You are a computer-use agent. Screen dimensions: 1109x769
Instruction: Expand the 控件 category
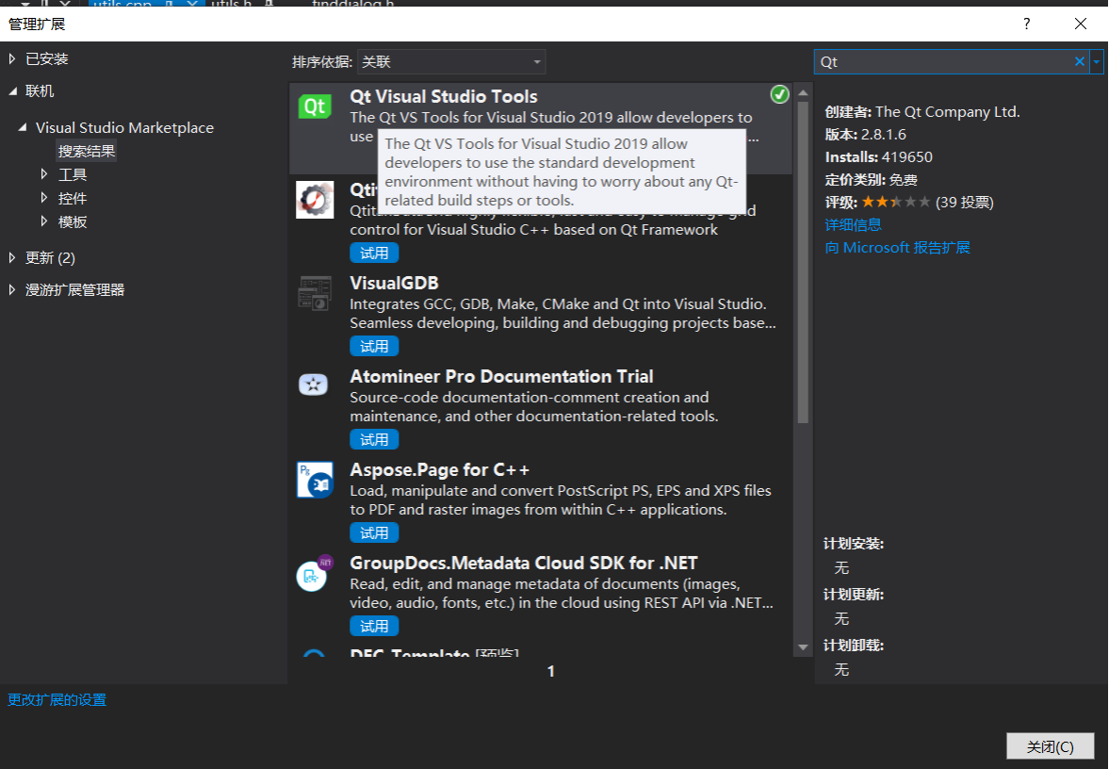44,197
